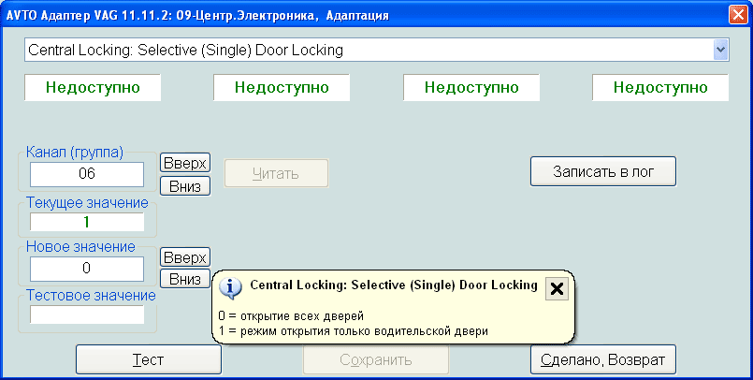Expand the adaptation function dropdown arrow
This screenshot has height=380, width=753.
click(x=720, y=50)
